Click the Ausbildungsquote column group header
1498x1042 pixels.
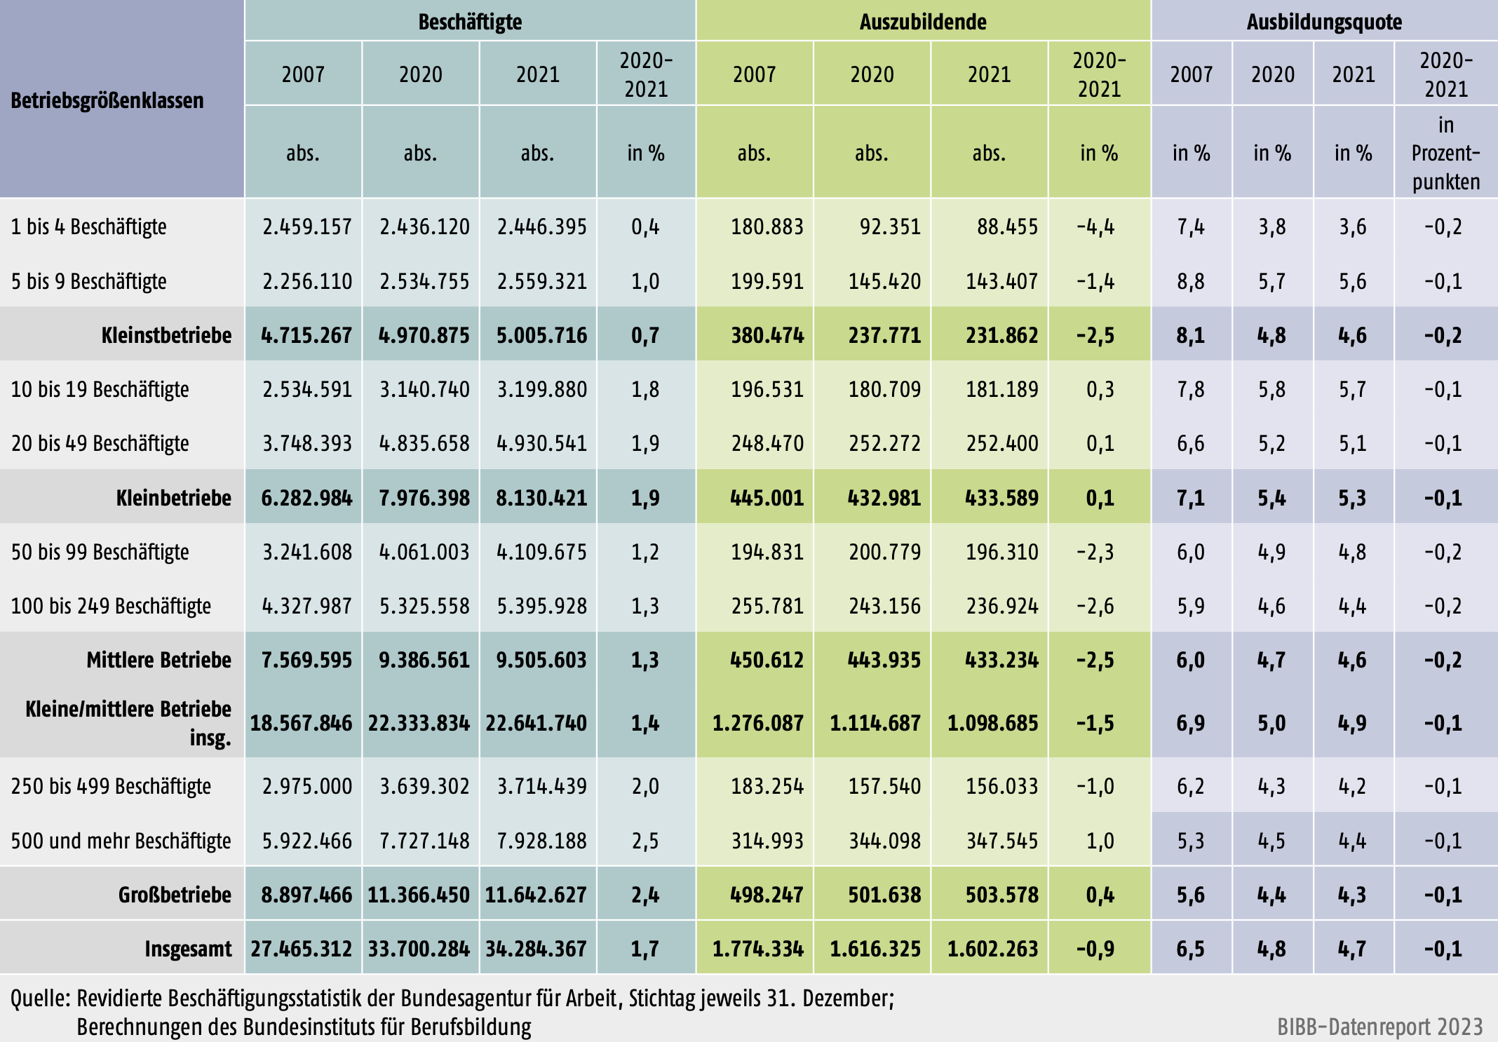click(1324, 22)
